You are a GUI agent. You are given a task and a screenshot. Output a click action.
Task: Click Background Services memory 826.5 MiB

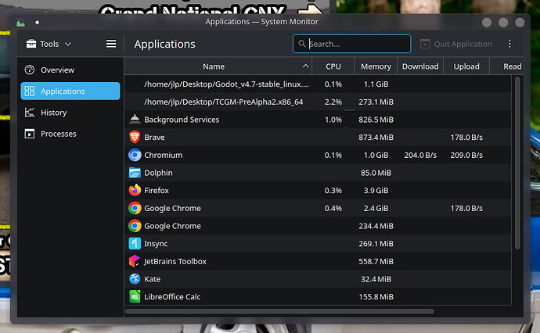pyautogui.click(x=376, y=120)
